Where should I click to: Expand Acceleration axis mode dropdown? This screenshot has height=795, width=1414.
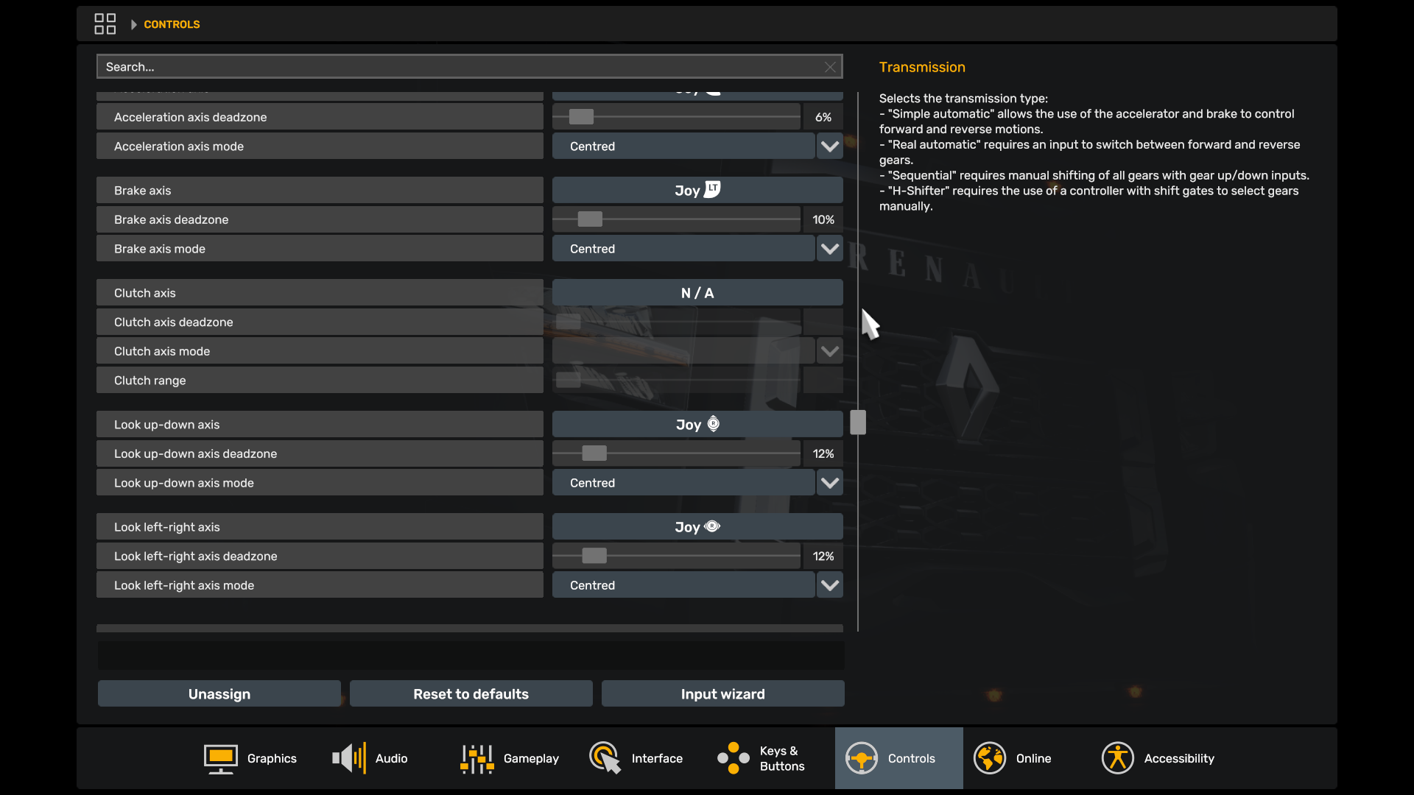click(830, 146)
